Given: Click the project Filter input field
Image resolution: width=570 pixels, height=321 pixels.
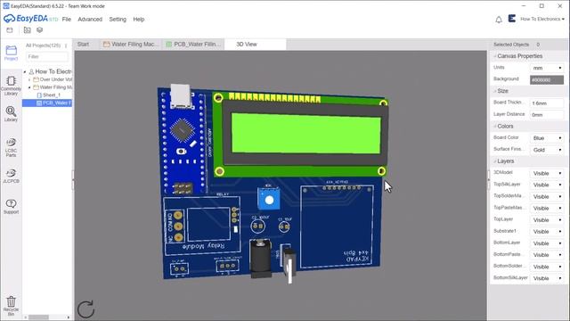Looking at the screenshot, I should (47, 56).
